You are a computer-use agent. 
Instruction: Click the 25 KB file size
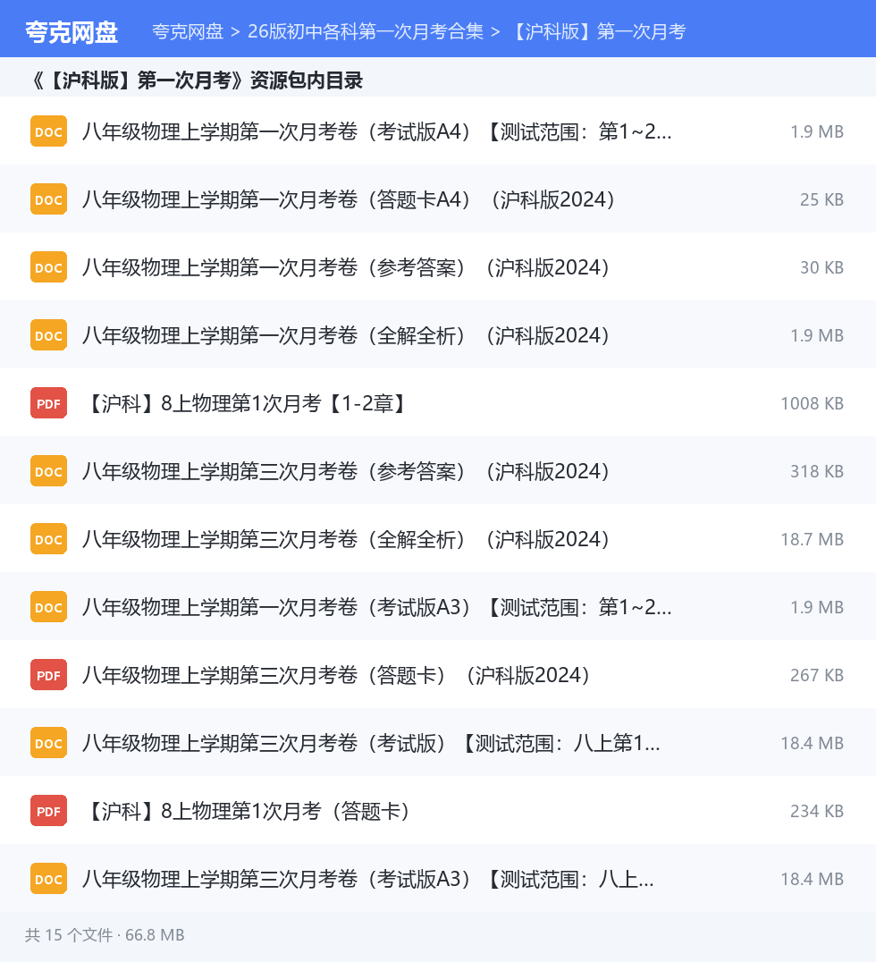[x=821, y=199]
